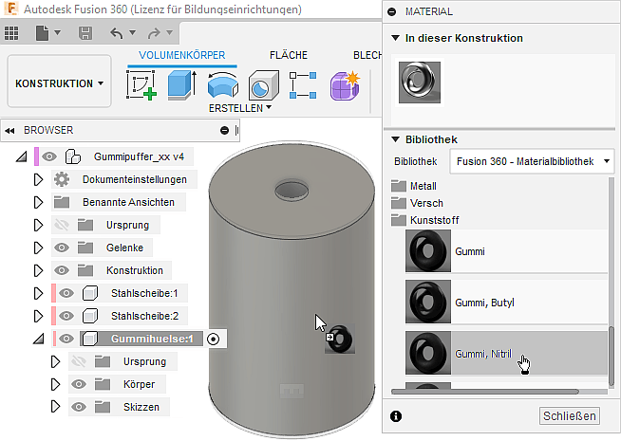
Task: Toggle visibility of Gummipuffer_xx v4
Action: [49, 156]
